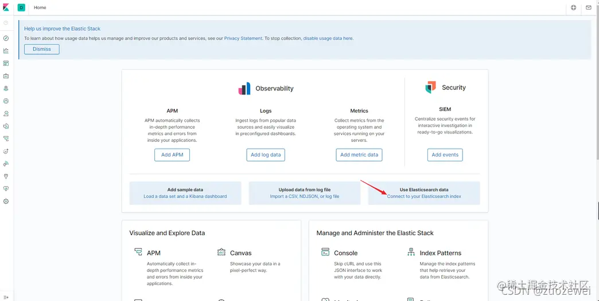
Task: Open Uptime icon in the sidebar
Action: click(6, 151)
